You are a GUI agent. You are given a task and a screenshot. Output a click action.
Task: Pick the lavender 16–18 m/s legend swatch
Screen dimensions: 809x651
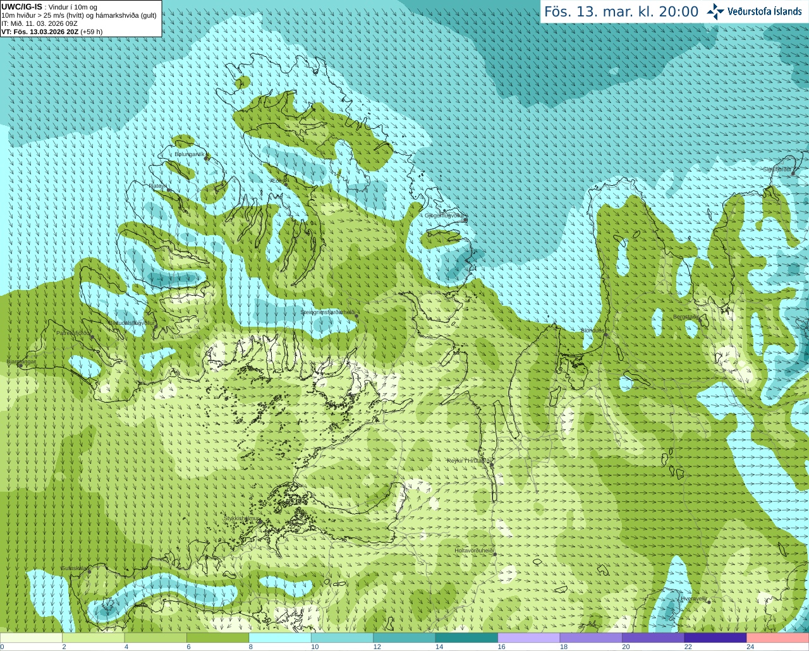click(x=529, y=638)
